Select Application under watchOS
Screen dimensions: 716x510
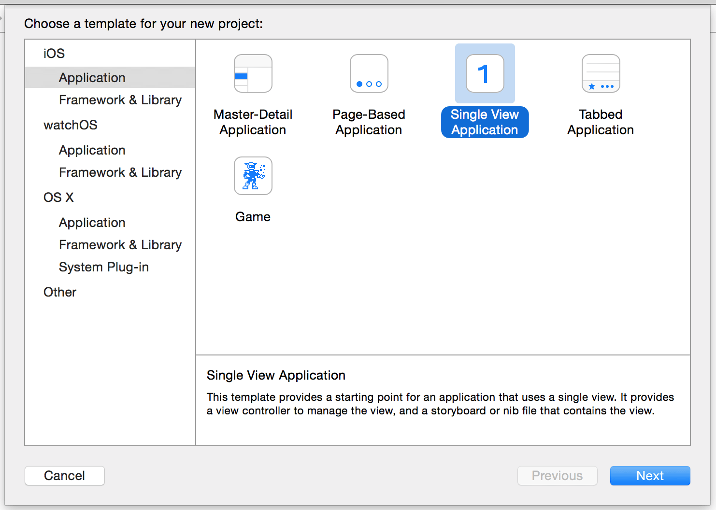coord(92,150)
